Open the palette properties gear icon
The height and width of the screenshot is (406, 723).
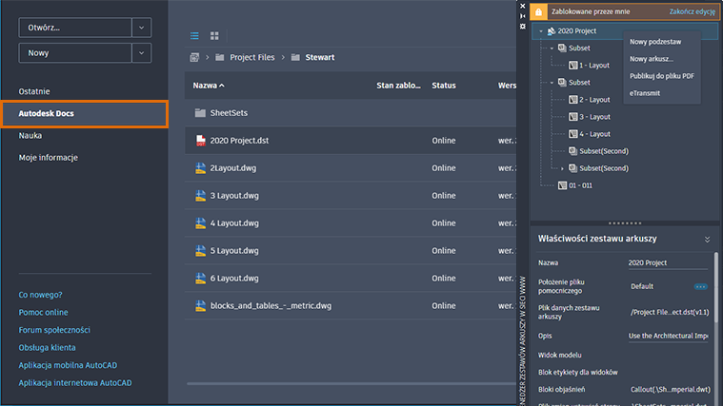(x=522, y=27)
